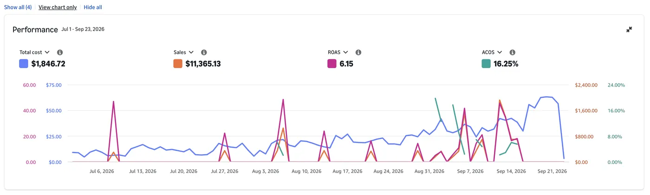The width and height of the screenshot is (650, 195).
Task: Click the $50.00 cost axis label
Action: 54,111
